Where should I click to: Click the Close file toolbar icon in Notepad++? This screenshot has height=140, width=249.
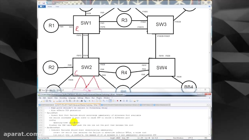(x=54, y=101)
